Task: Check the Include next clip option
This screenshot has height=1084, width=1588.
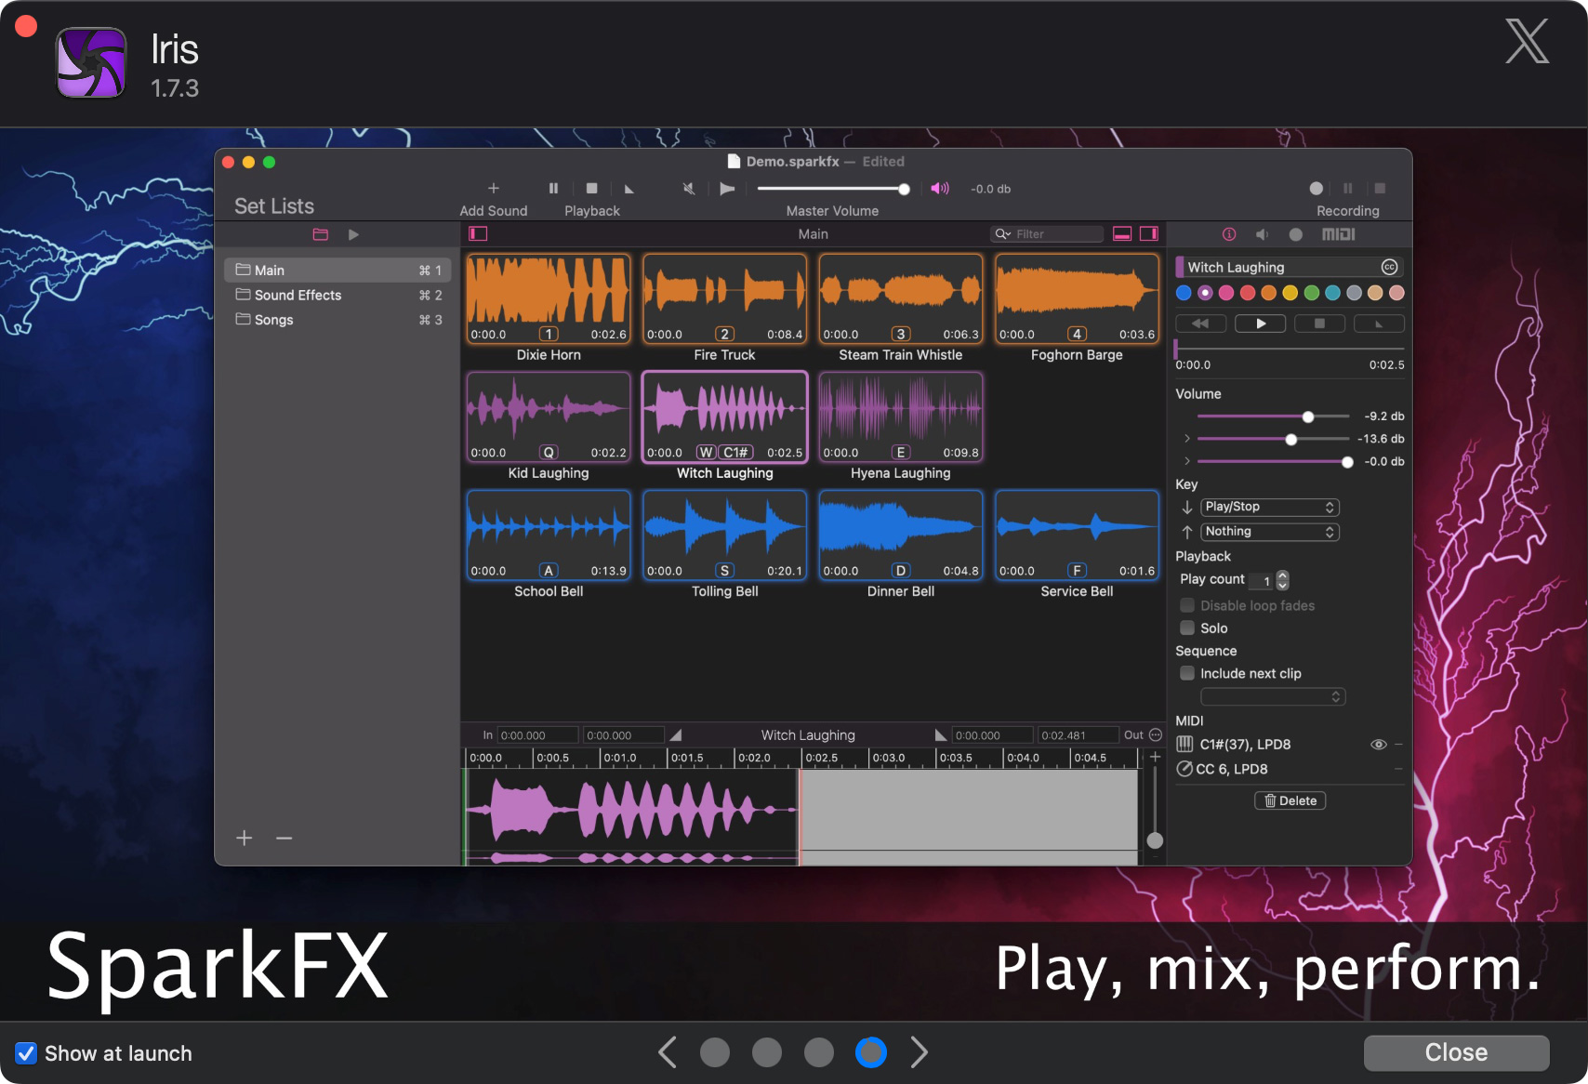Action: pos(1187,673)
